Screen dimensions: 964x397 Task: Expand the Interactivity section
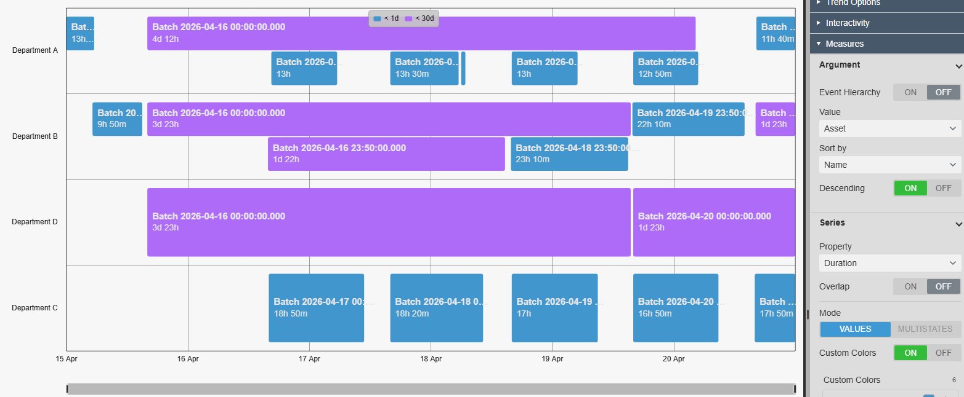887,23
